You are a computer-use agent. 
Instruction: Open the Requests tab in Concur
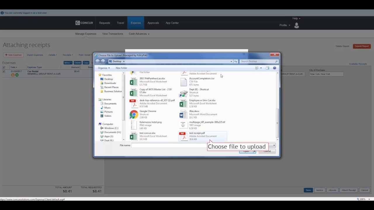(105, 23)
